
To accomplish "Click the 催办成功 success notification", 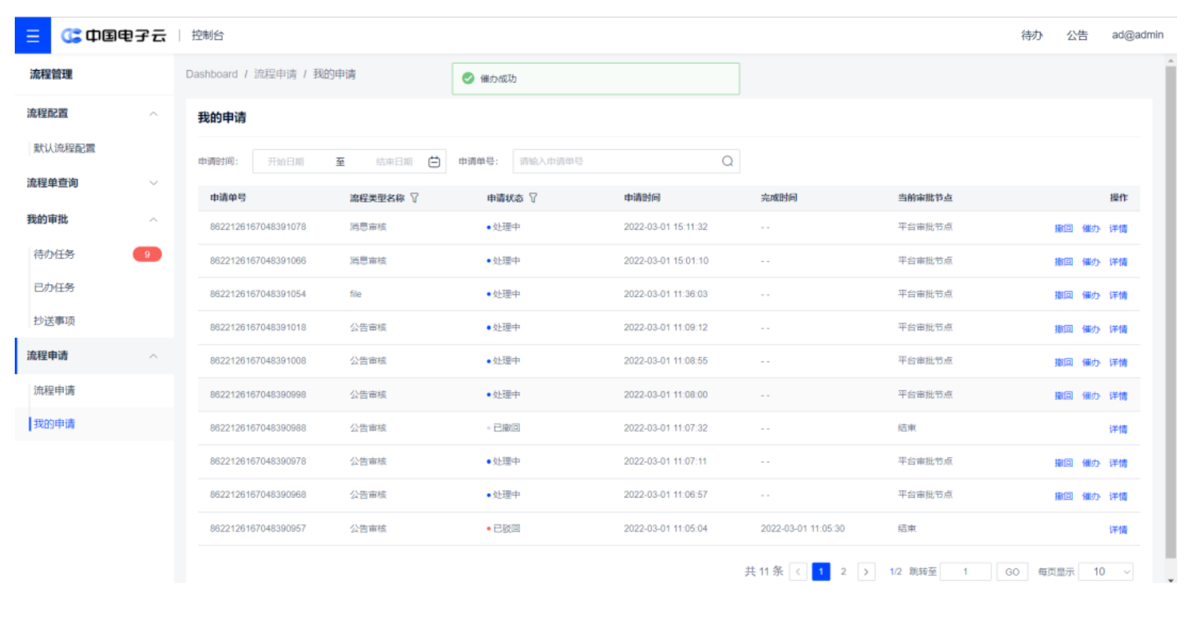I will point(596,79).
